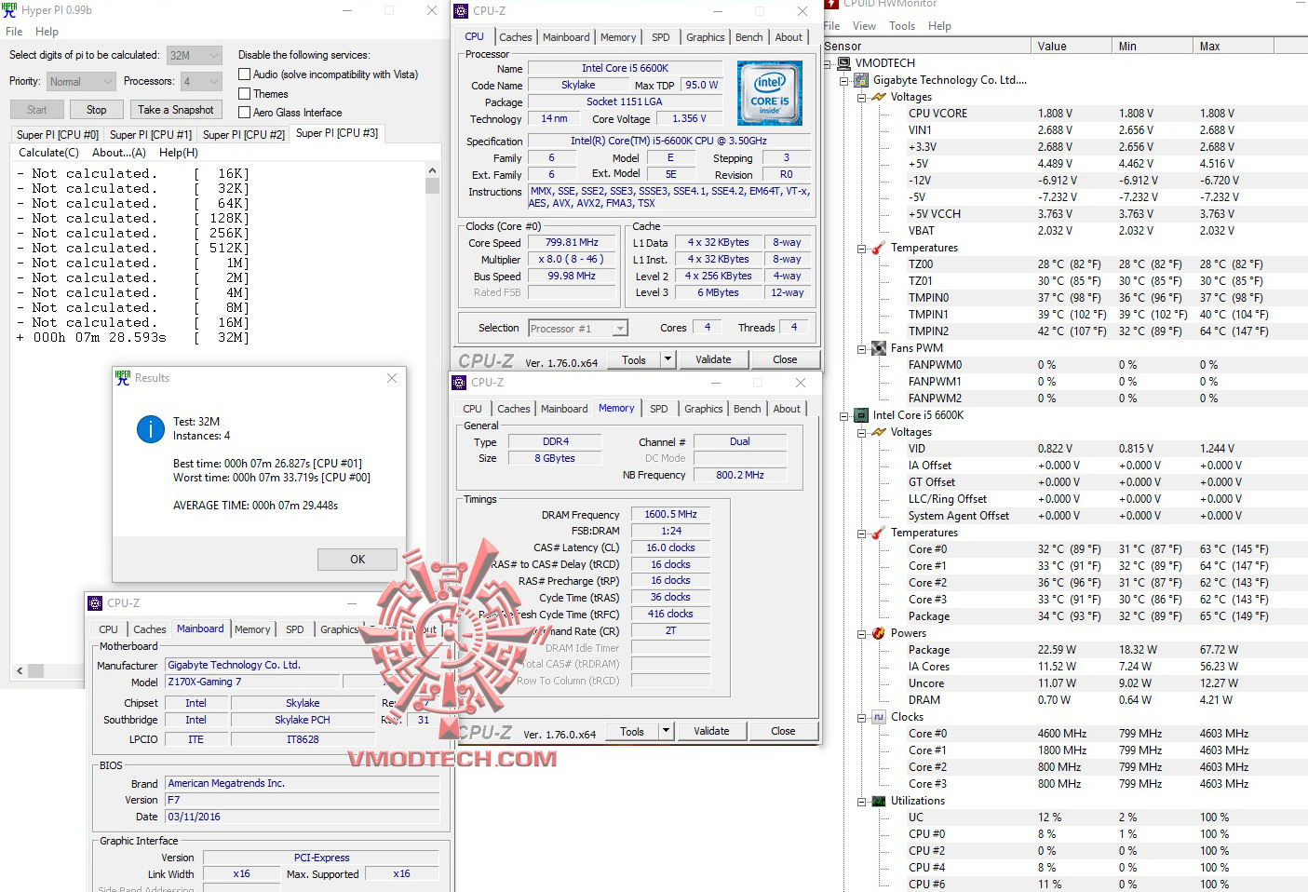Open the CPU tab in CPU-Z Mainboard window
Screen dimensions: 1308x892
point(109,629)
